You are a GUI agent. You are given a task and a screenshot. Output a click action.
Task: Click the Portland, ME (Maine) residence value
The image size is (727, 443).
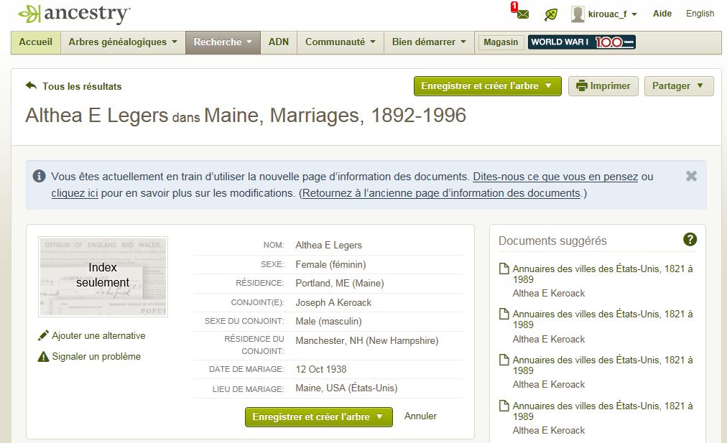tap(340, 283)
